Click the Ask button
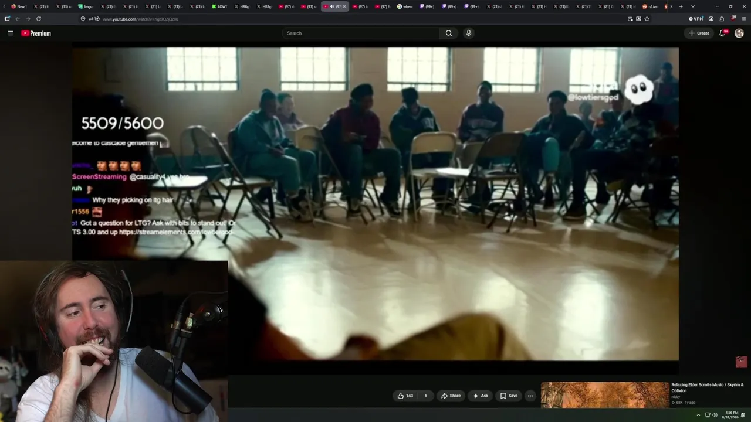Image resolution: width=751 pixels, height=422 pixels. tap(481, 396)
